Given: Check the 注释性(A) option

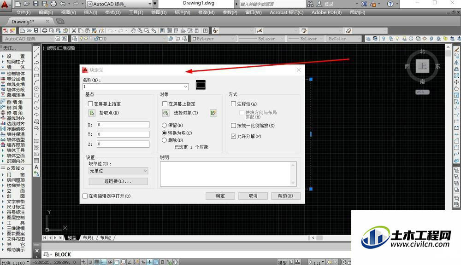Looking at the screenshot, I should pyautogui.click(x=233, y=104).
